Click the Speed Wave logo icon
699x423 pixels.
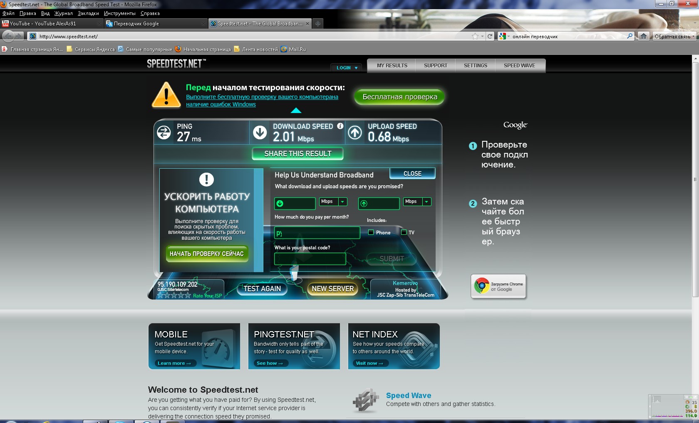(366, 401)
